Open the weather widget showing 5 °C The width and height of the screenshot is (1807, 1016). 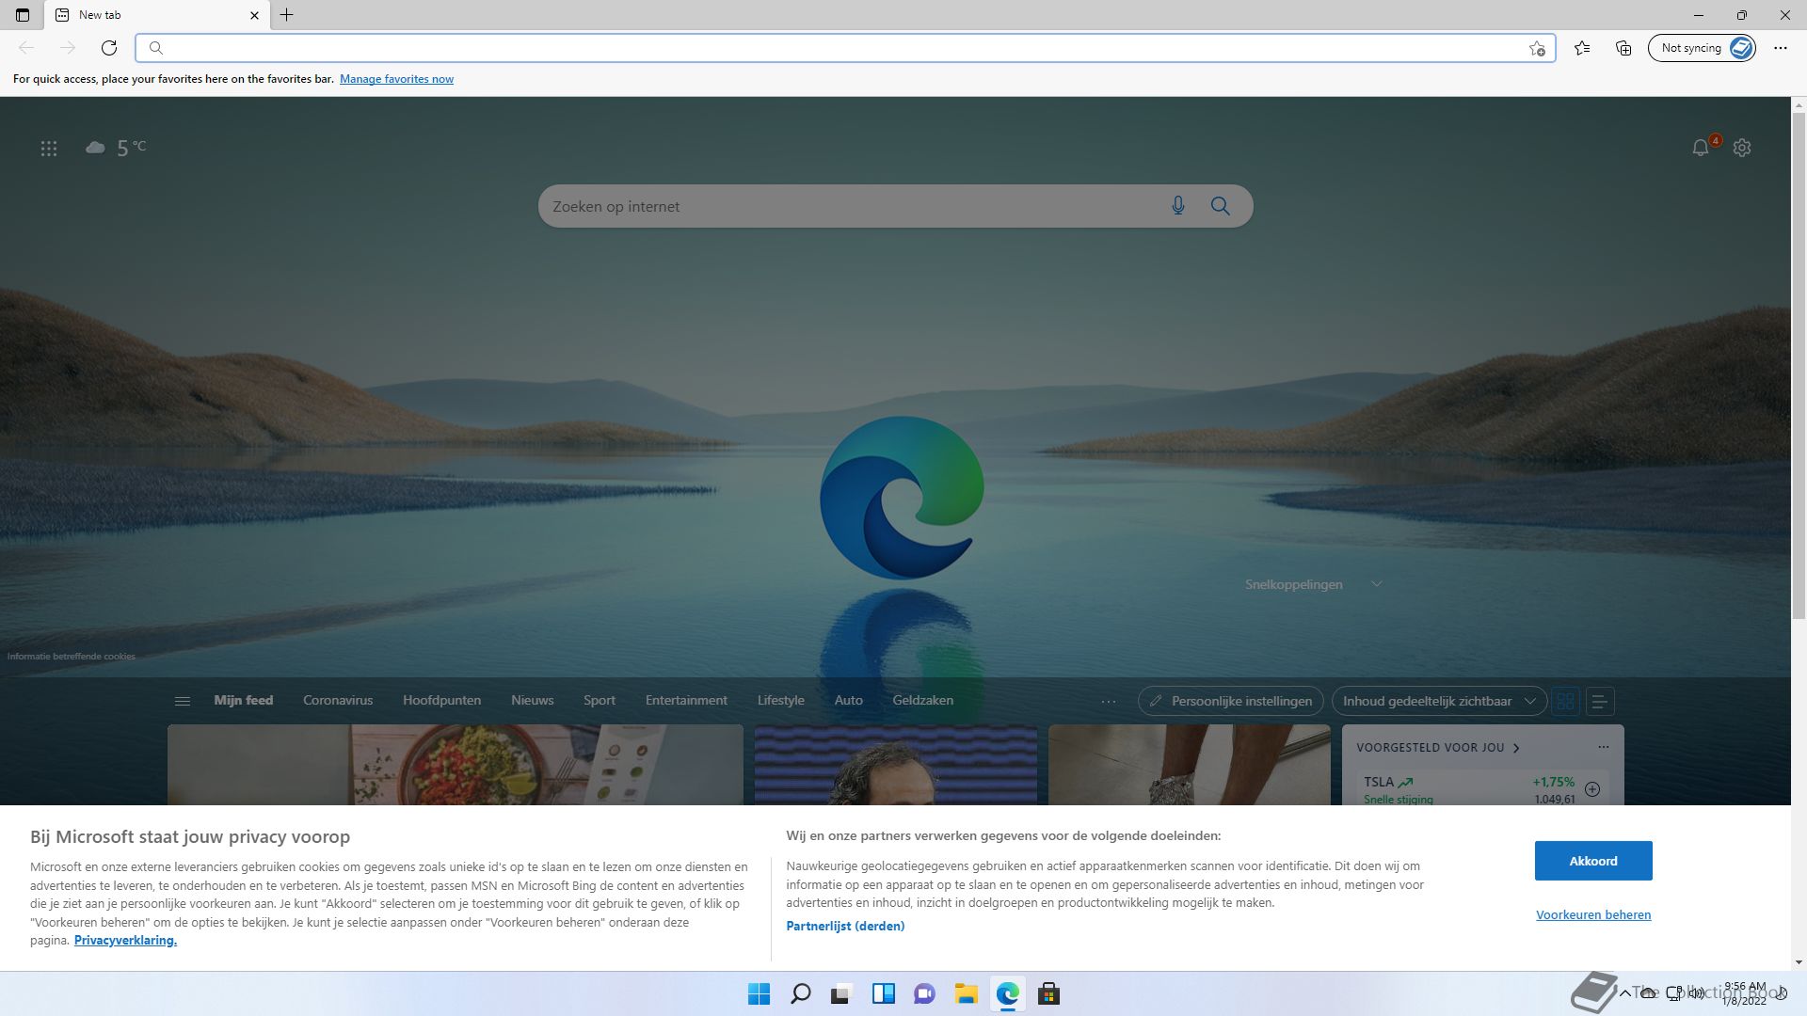(x=116, y=148)
